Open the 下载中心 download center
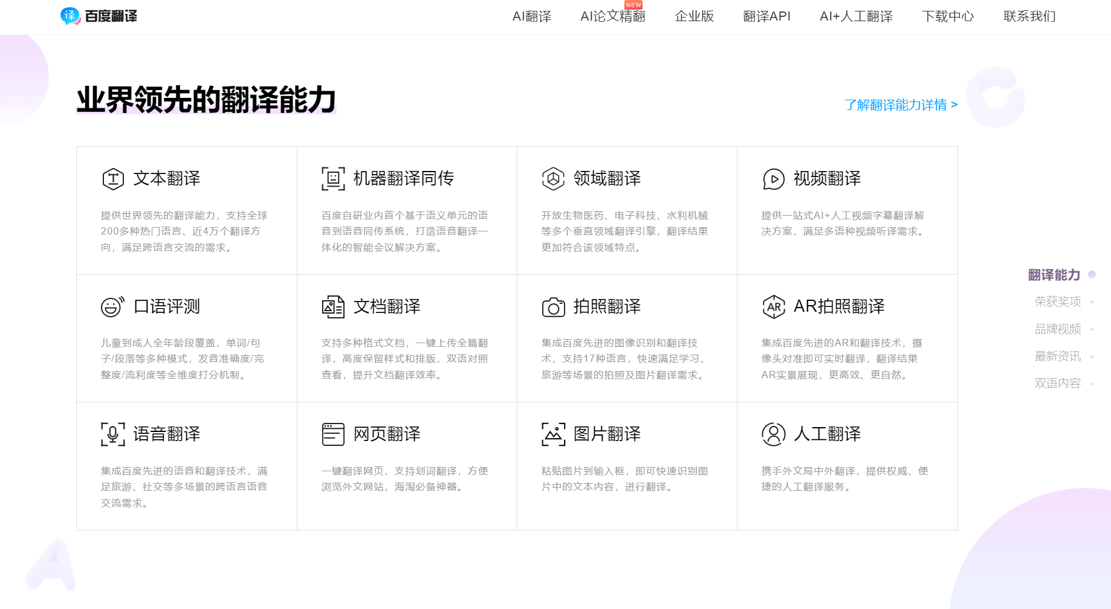Image resolution: width=1111 pixels, height=609 pixels. tap(948, 16)
